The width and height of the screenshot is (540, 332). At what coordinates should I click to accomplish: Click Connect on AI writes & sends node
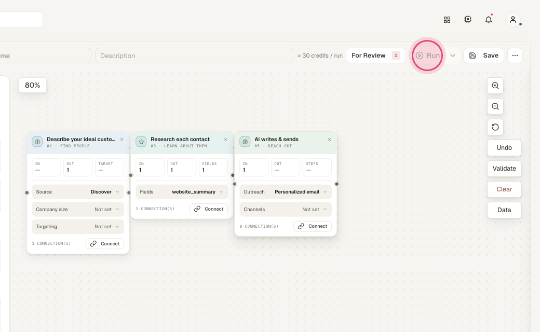tap(313, 226)
